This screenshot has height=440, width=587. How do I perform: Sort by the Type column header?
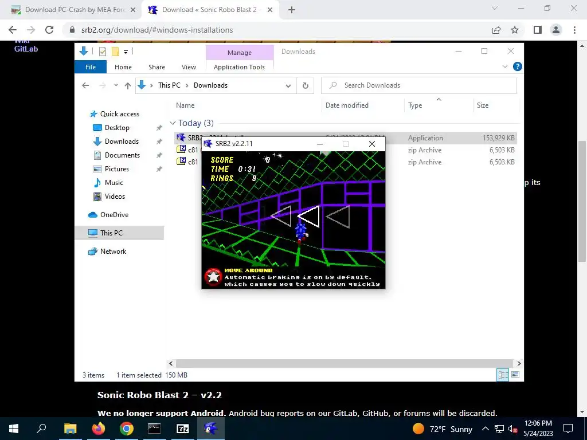pyautogui.click(x=415, y=105)
